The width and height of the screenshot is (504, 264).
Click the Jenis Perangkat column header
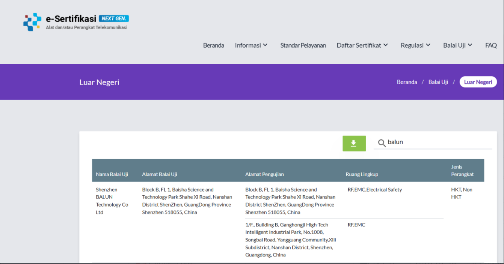[x=462, y=170]
